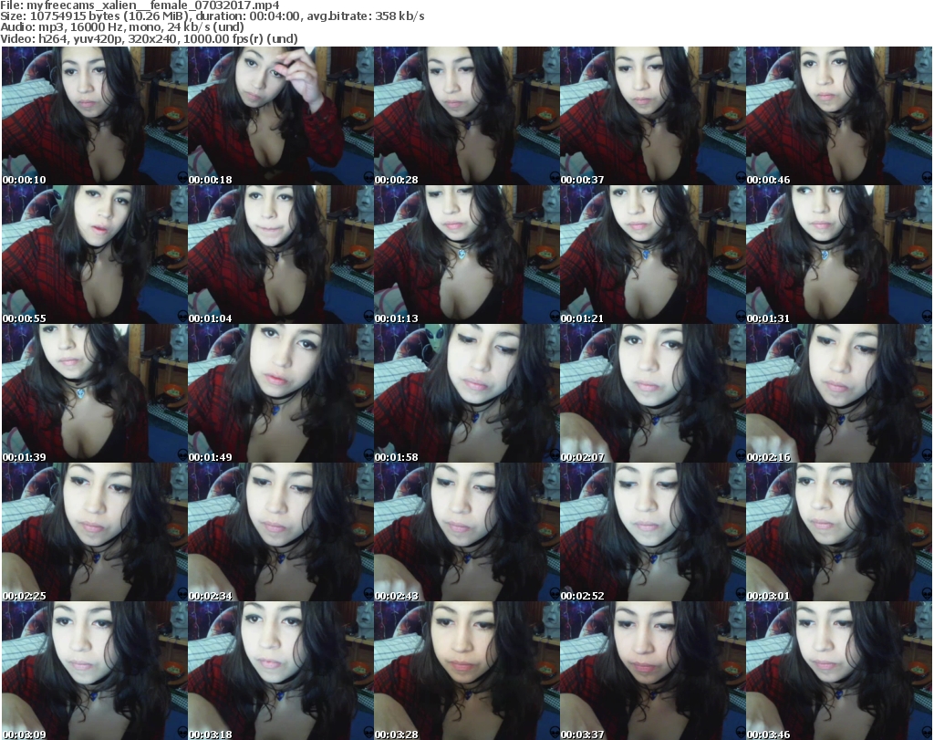Select the thumbnail stamped 00:03:01
The height and width of the screenshot is (740, 934).
(x=839, y=532)
